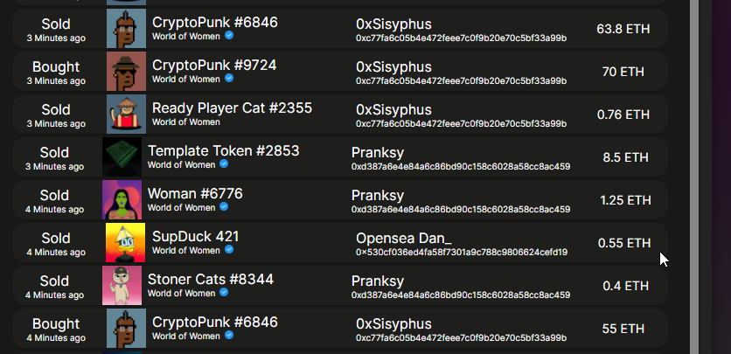
Task: Click the vertical scrollbar beside the list
Action: tap(693, 177)
